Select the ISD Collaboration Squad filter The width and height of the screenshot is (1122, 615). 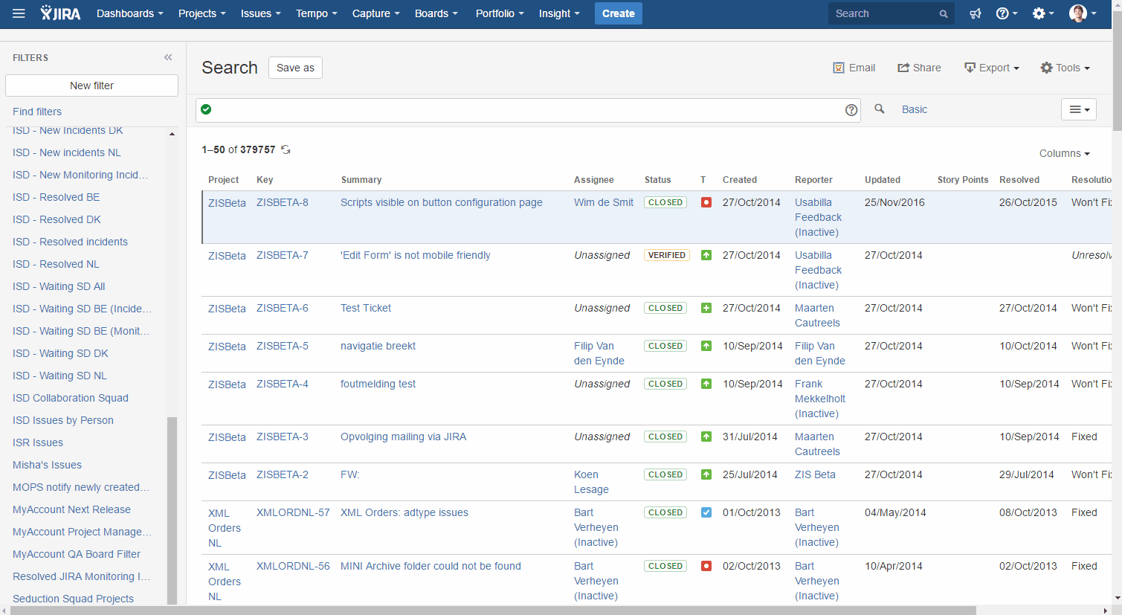pyautogui.click(x=71, y=398)
